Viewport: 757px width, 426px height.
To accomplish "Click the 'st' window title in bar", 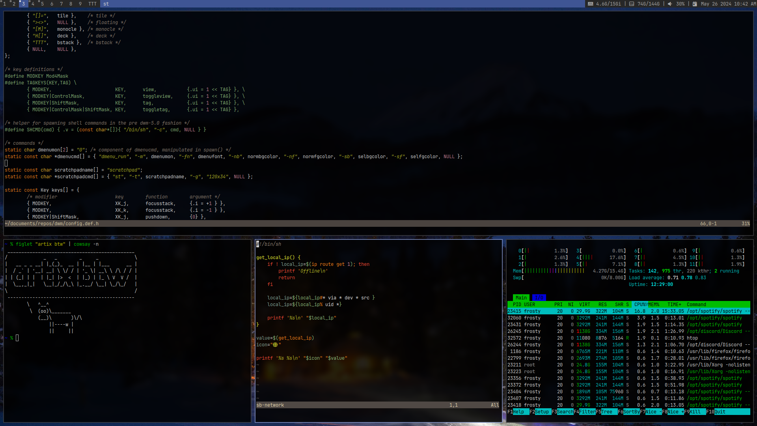I will click(106, 4).
